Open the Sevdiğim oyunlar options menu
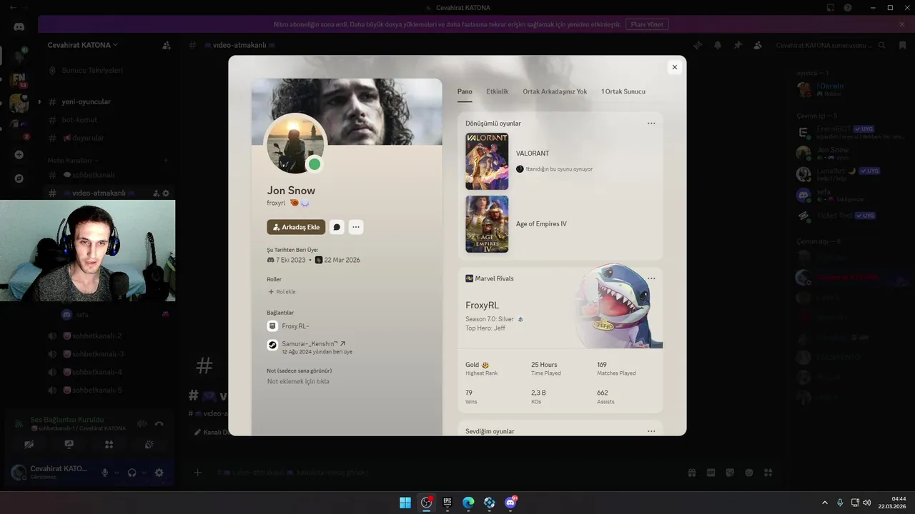 651,431
